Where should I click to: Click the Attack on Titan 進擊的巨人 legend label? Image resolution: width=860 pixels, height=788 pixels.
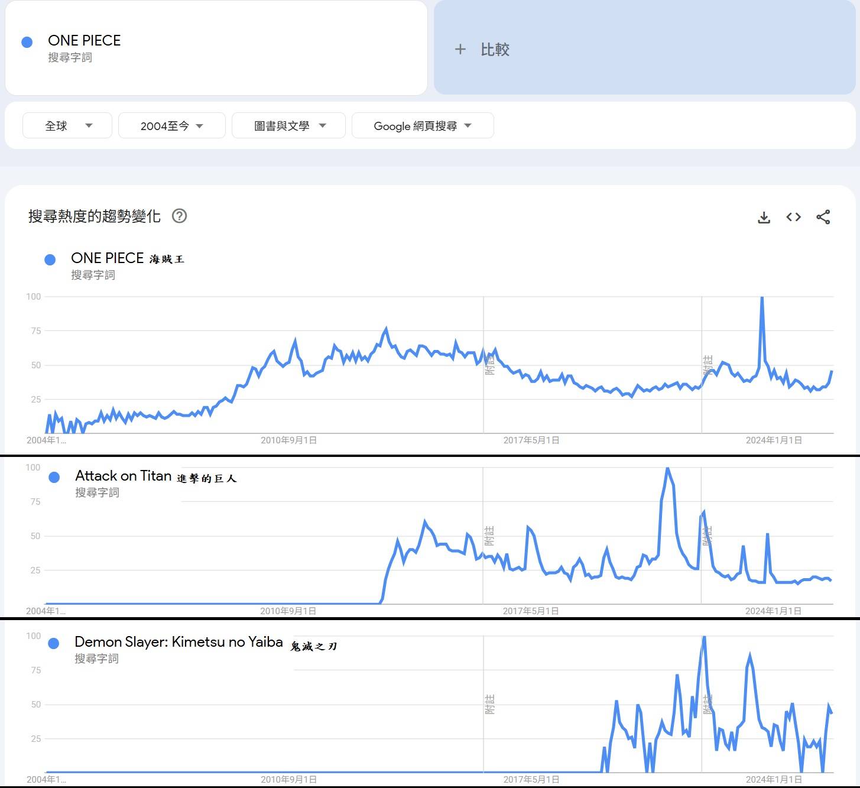tap(156, 476)
